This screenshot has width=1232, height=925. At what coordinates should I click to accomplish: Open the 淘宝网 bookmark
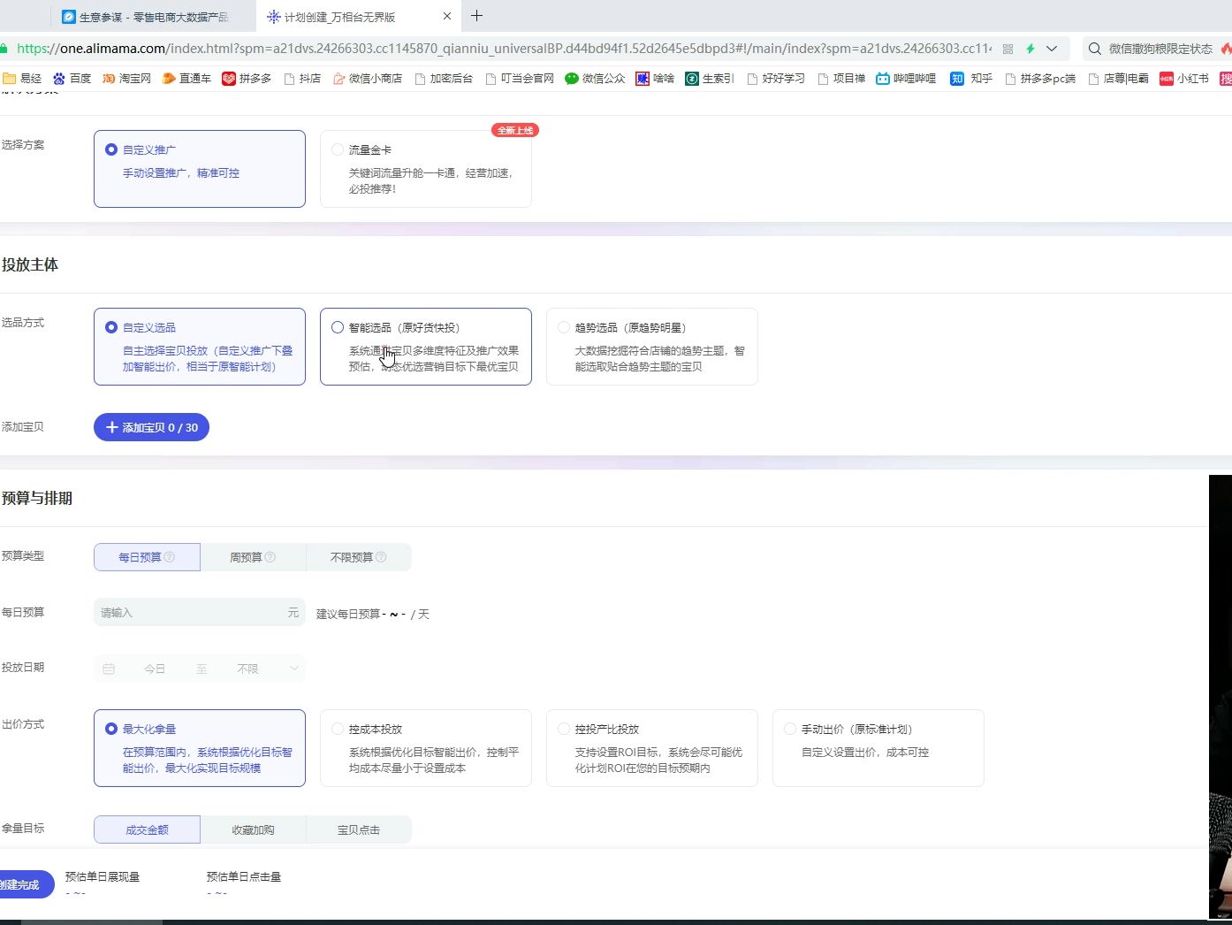point(126,79)
